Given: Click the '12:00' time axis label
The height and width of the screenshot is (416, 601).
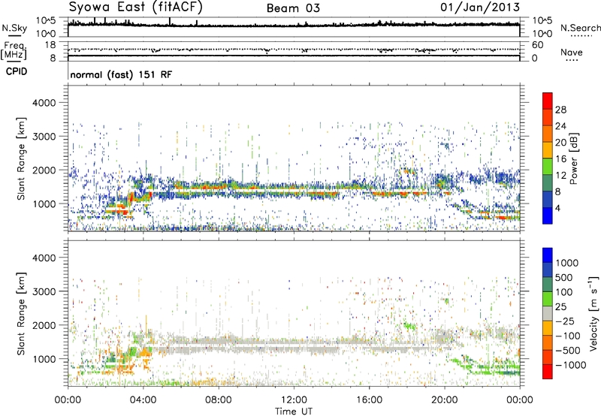Looking at the screenshot, I should click(x=294, y=400).
